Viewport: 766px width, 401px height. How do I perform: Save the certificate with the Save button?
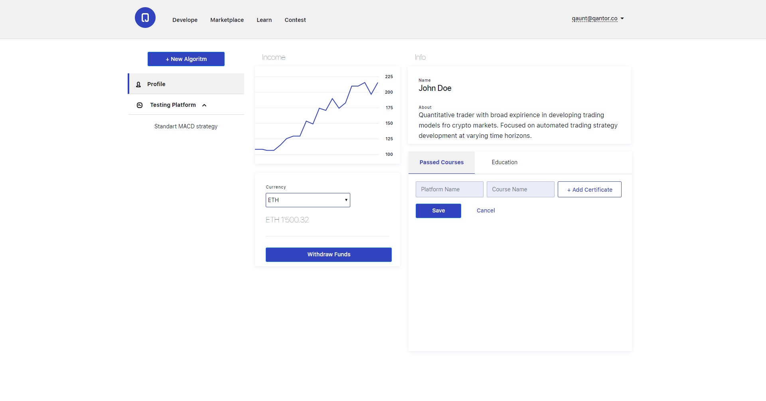click(438, 211)
